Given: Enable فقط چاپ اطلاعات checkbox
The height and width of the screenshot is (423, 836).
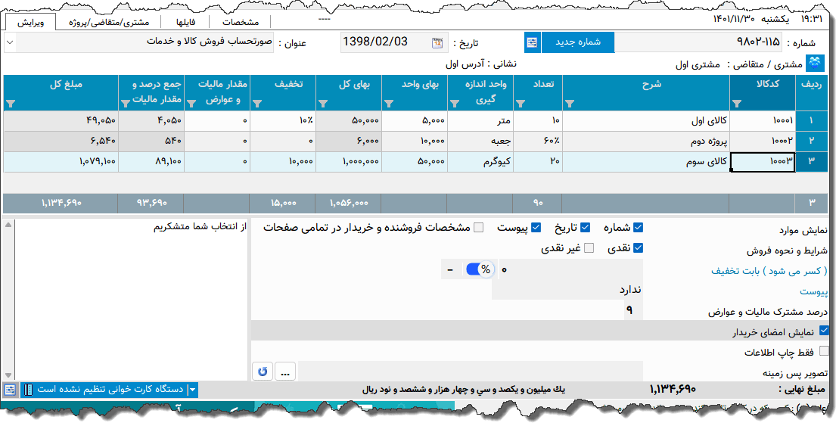Looking at the screenshot, I should tap(824, 352).
